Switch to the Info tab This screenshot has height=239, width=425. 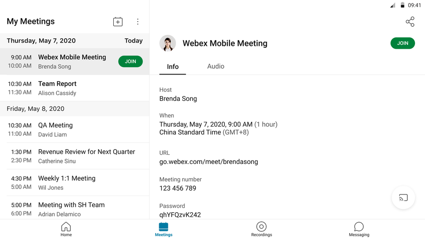(173, 66)
